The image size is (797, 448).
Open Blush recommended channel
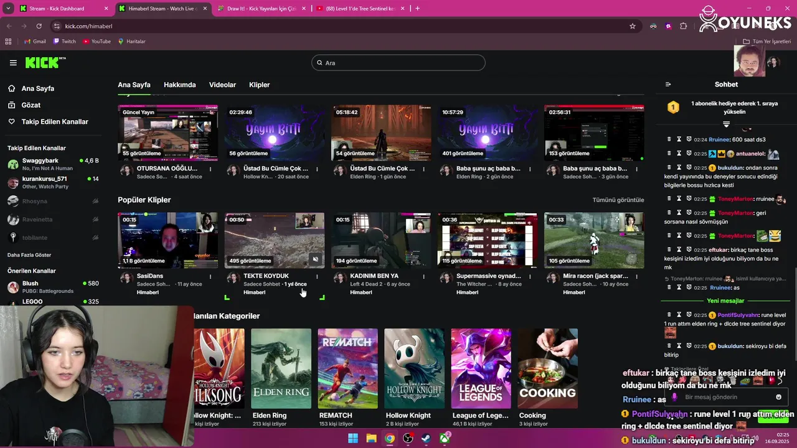(x=53, y=287)
